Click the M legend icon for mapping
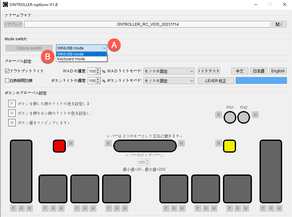This screenshot has height=217, width=292. point(12,123)
